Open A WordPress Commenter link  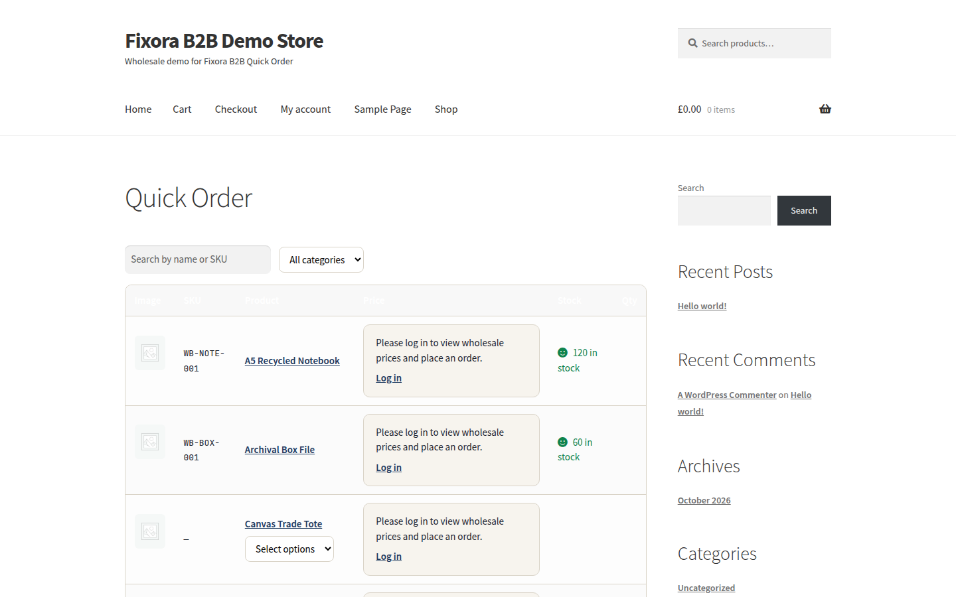point(727,395)
